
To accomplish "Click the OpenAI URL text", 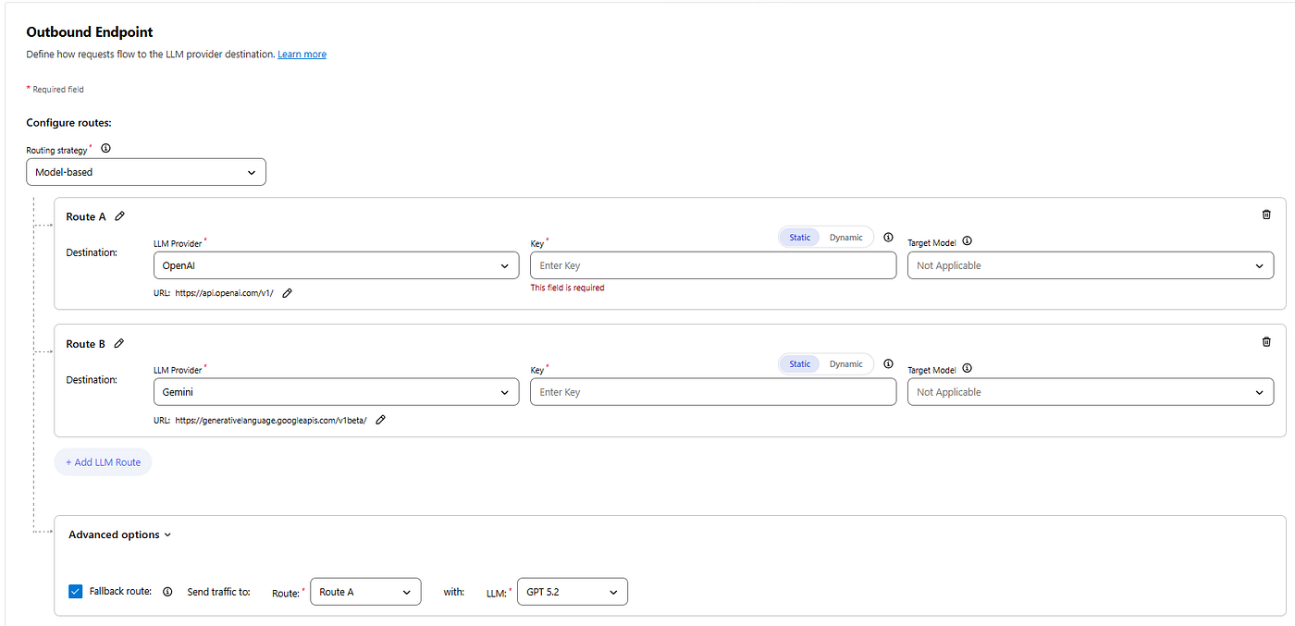I will tap(224, 292).
